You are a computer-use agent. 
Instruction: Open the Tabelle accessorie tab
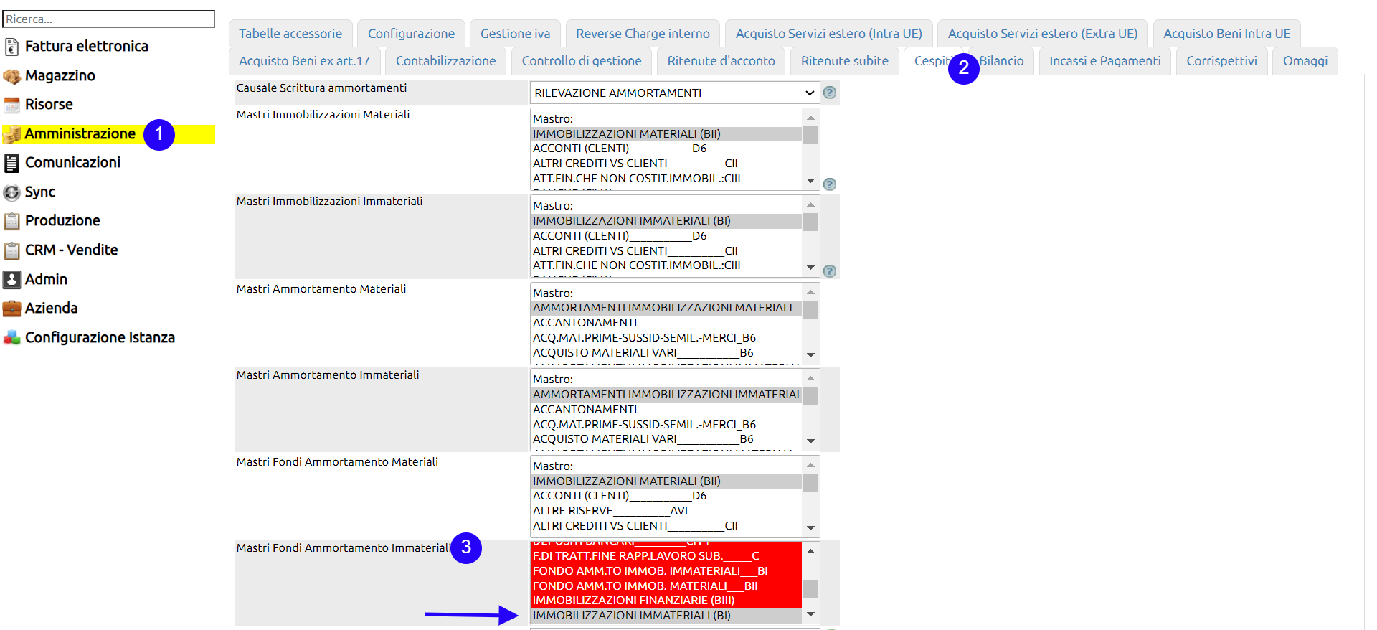[290, 34]
